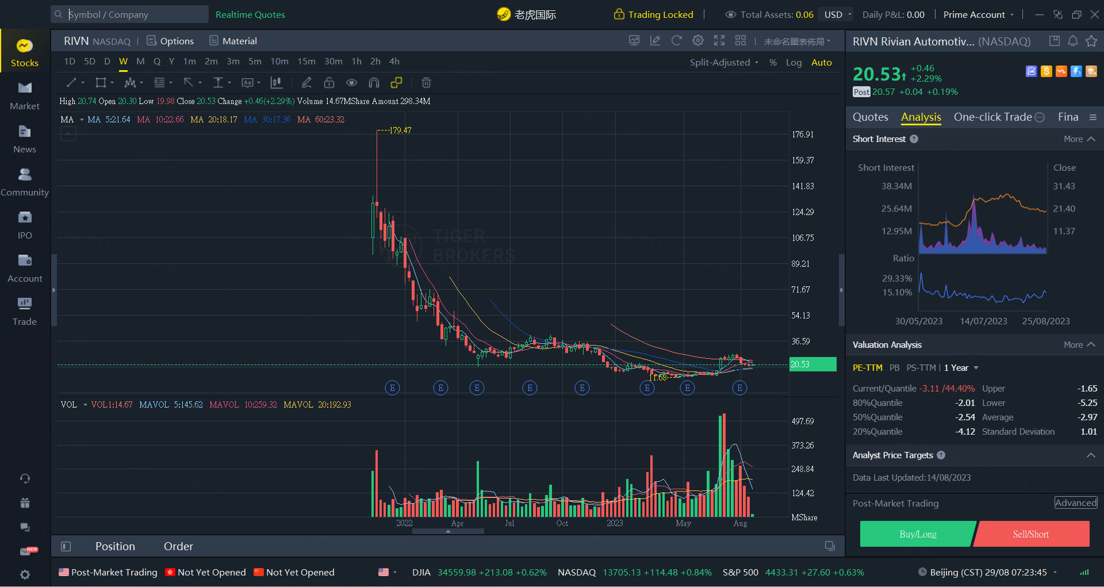Set a price alert with bell icon
This screenshot has width=1104, height=587.
pos(1073,41)
